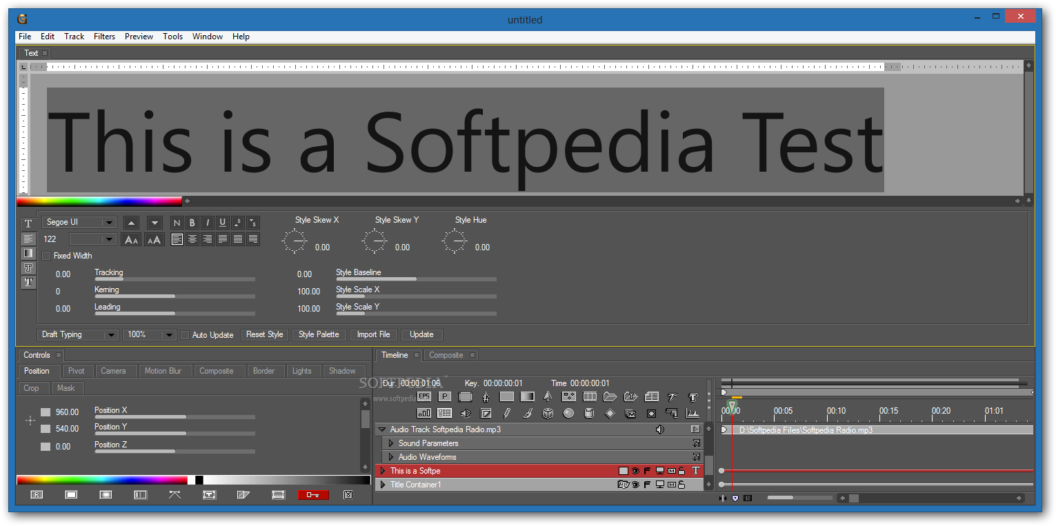Open the Mask tab
This screenshot has width=1056, height=526.
pos(66,388)
